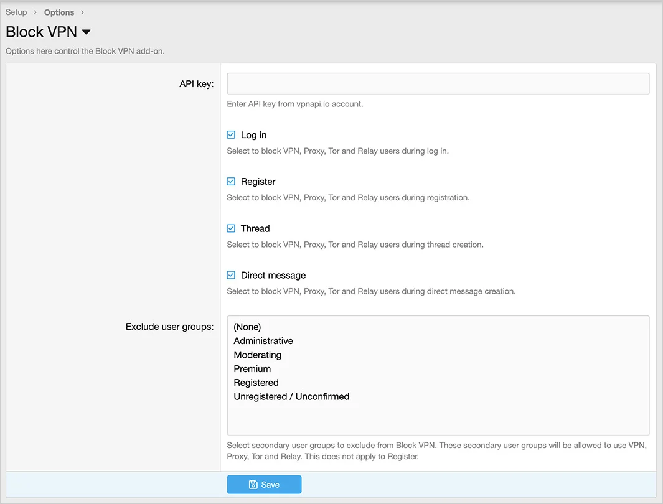Image resolution: width=663 pixels, height=504 pixels.
Task: Disable the Thread checkbox
Action: pos(231,228)
